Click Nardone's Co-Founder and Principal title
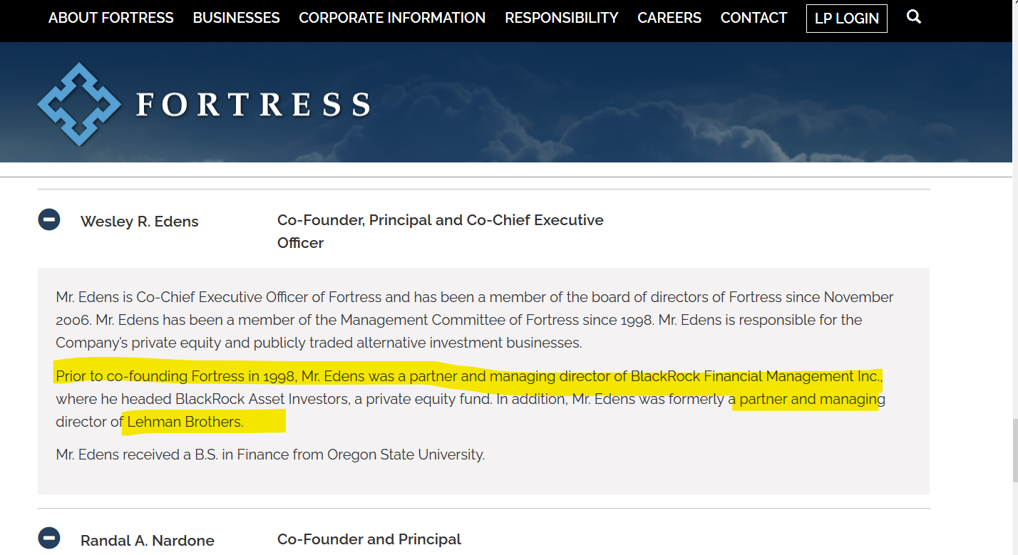1018x555 pixels. point(369,539)
